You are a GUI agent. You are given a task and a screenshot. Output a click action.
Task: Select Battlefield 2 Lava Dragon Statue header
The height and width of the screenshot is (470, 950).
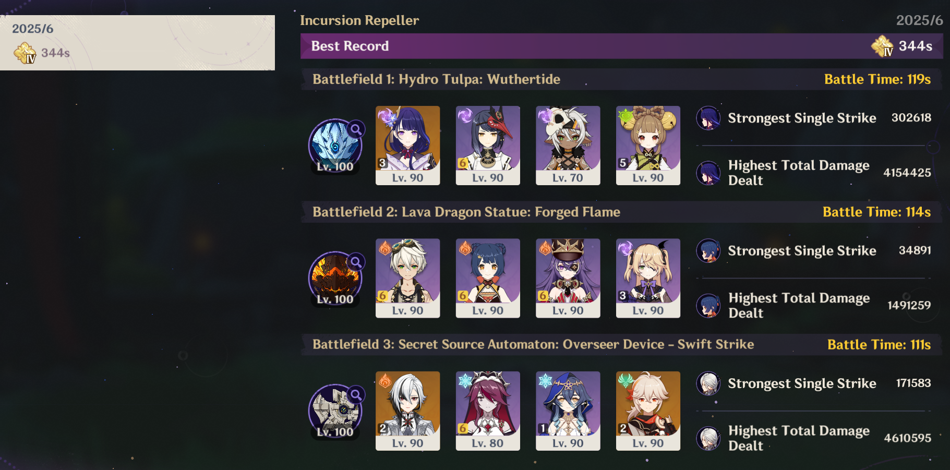[621, 212]
